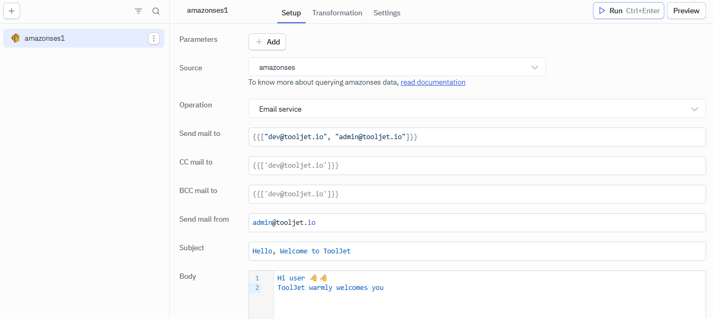Select the Setup tab
The height and width of the screenshot is (319, 713).
pos(291,13)
